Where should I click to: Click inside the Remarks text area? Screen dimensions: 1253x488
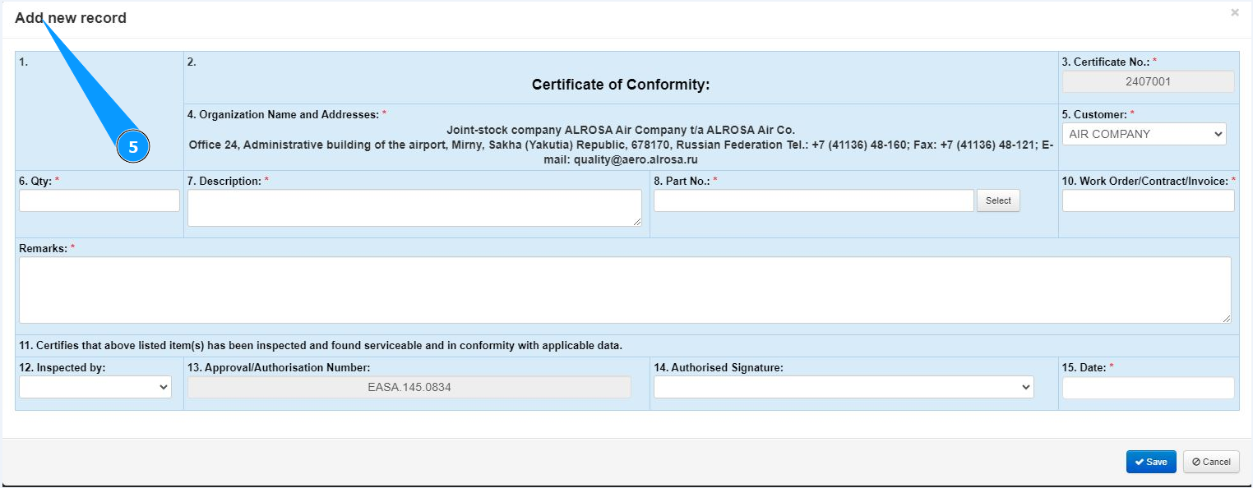(x=625, y=290)
